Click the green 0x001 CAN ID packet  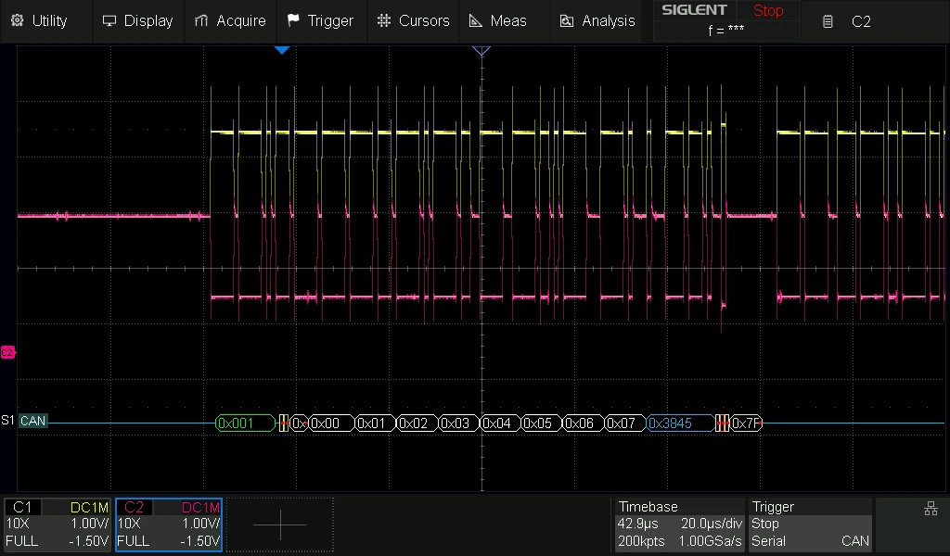coord(245,423)
